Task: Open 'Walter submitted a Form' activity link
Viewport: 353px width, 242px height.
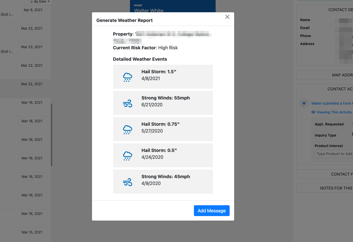Action: [332, 103]
